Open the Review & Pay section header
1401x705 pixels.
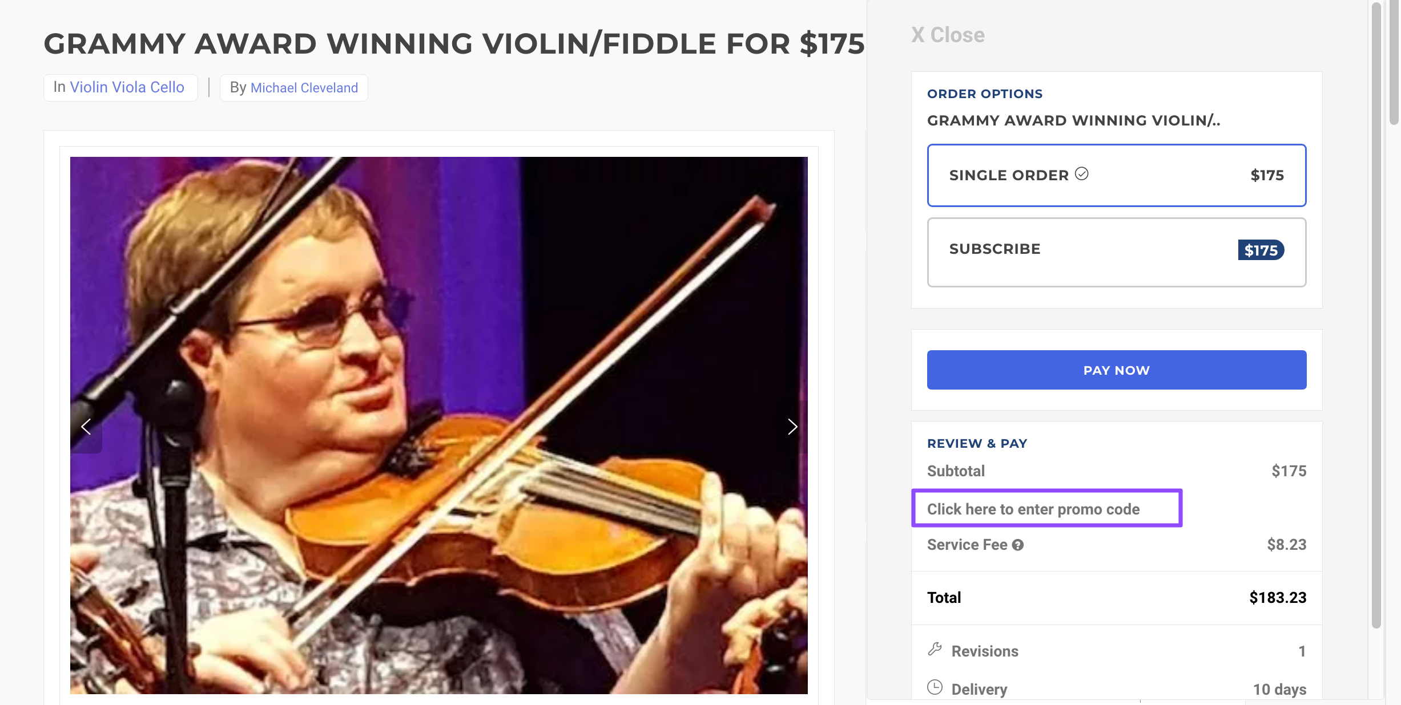point(977,443)
